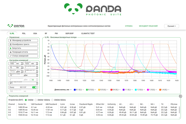The width and height of the screenshot is (186, 124).
Task: Start measurement with Запустить
Action: (x=23, y=48)
